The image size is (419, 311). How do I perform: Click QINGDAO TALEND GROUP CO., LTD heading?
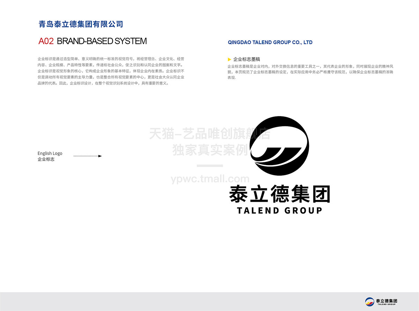point(270,42)
